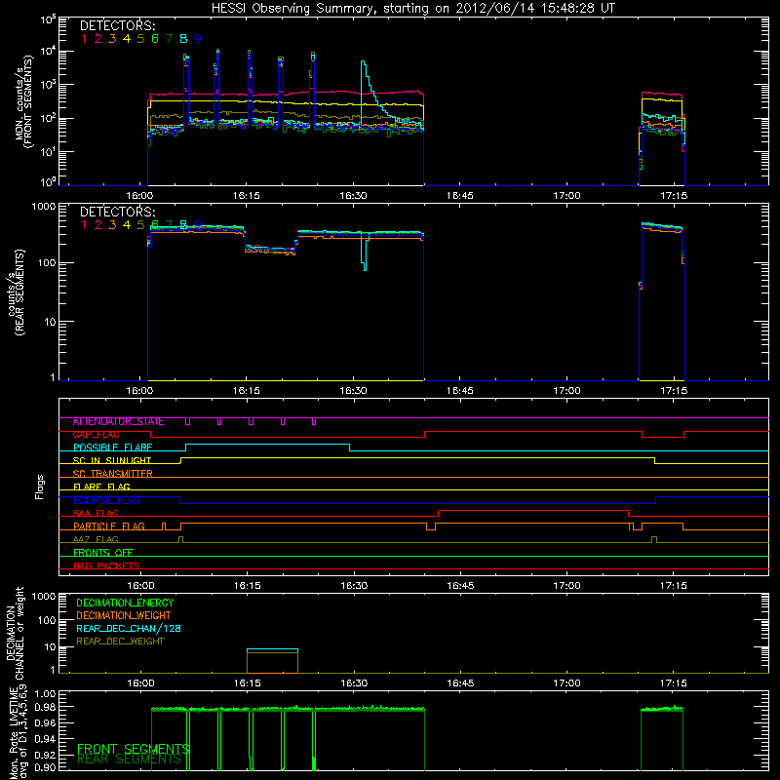Click green detector 6 in front segments legend
The image size is (780, 780).
[x=155, y=39]
